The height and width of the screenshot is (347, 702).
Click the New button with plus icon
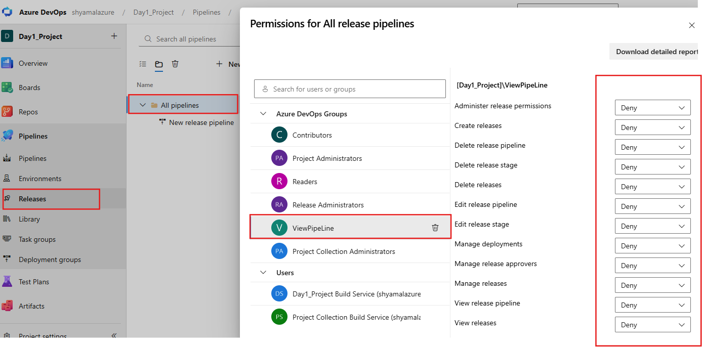point(228,64)
